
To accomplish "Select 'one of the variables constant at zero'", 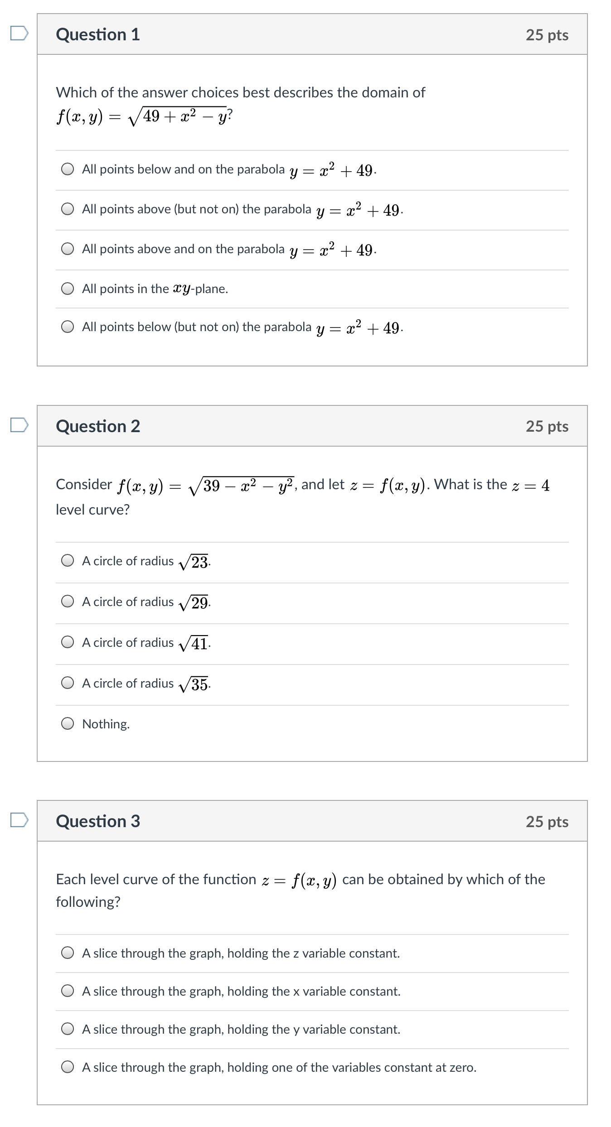I will [68, 1067].
